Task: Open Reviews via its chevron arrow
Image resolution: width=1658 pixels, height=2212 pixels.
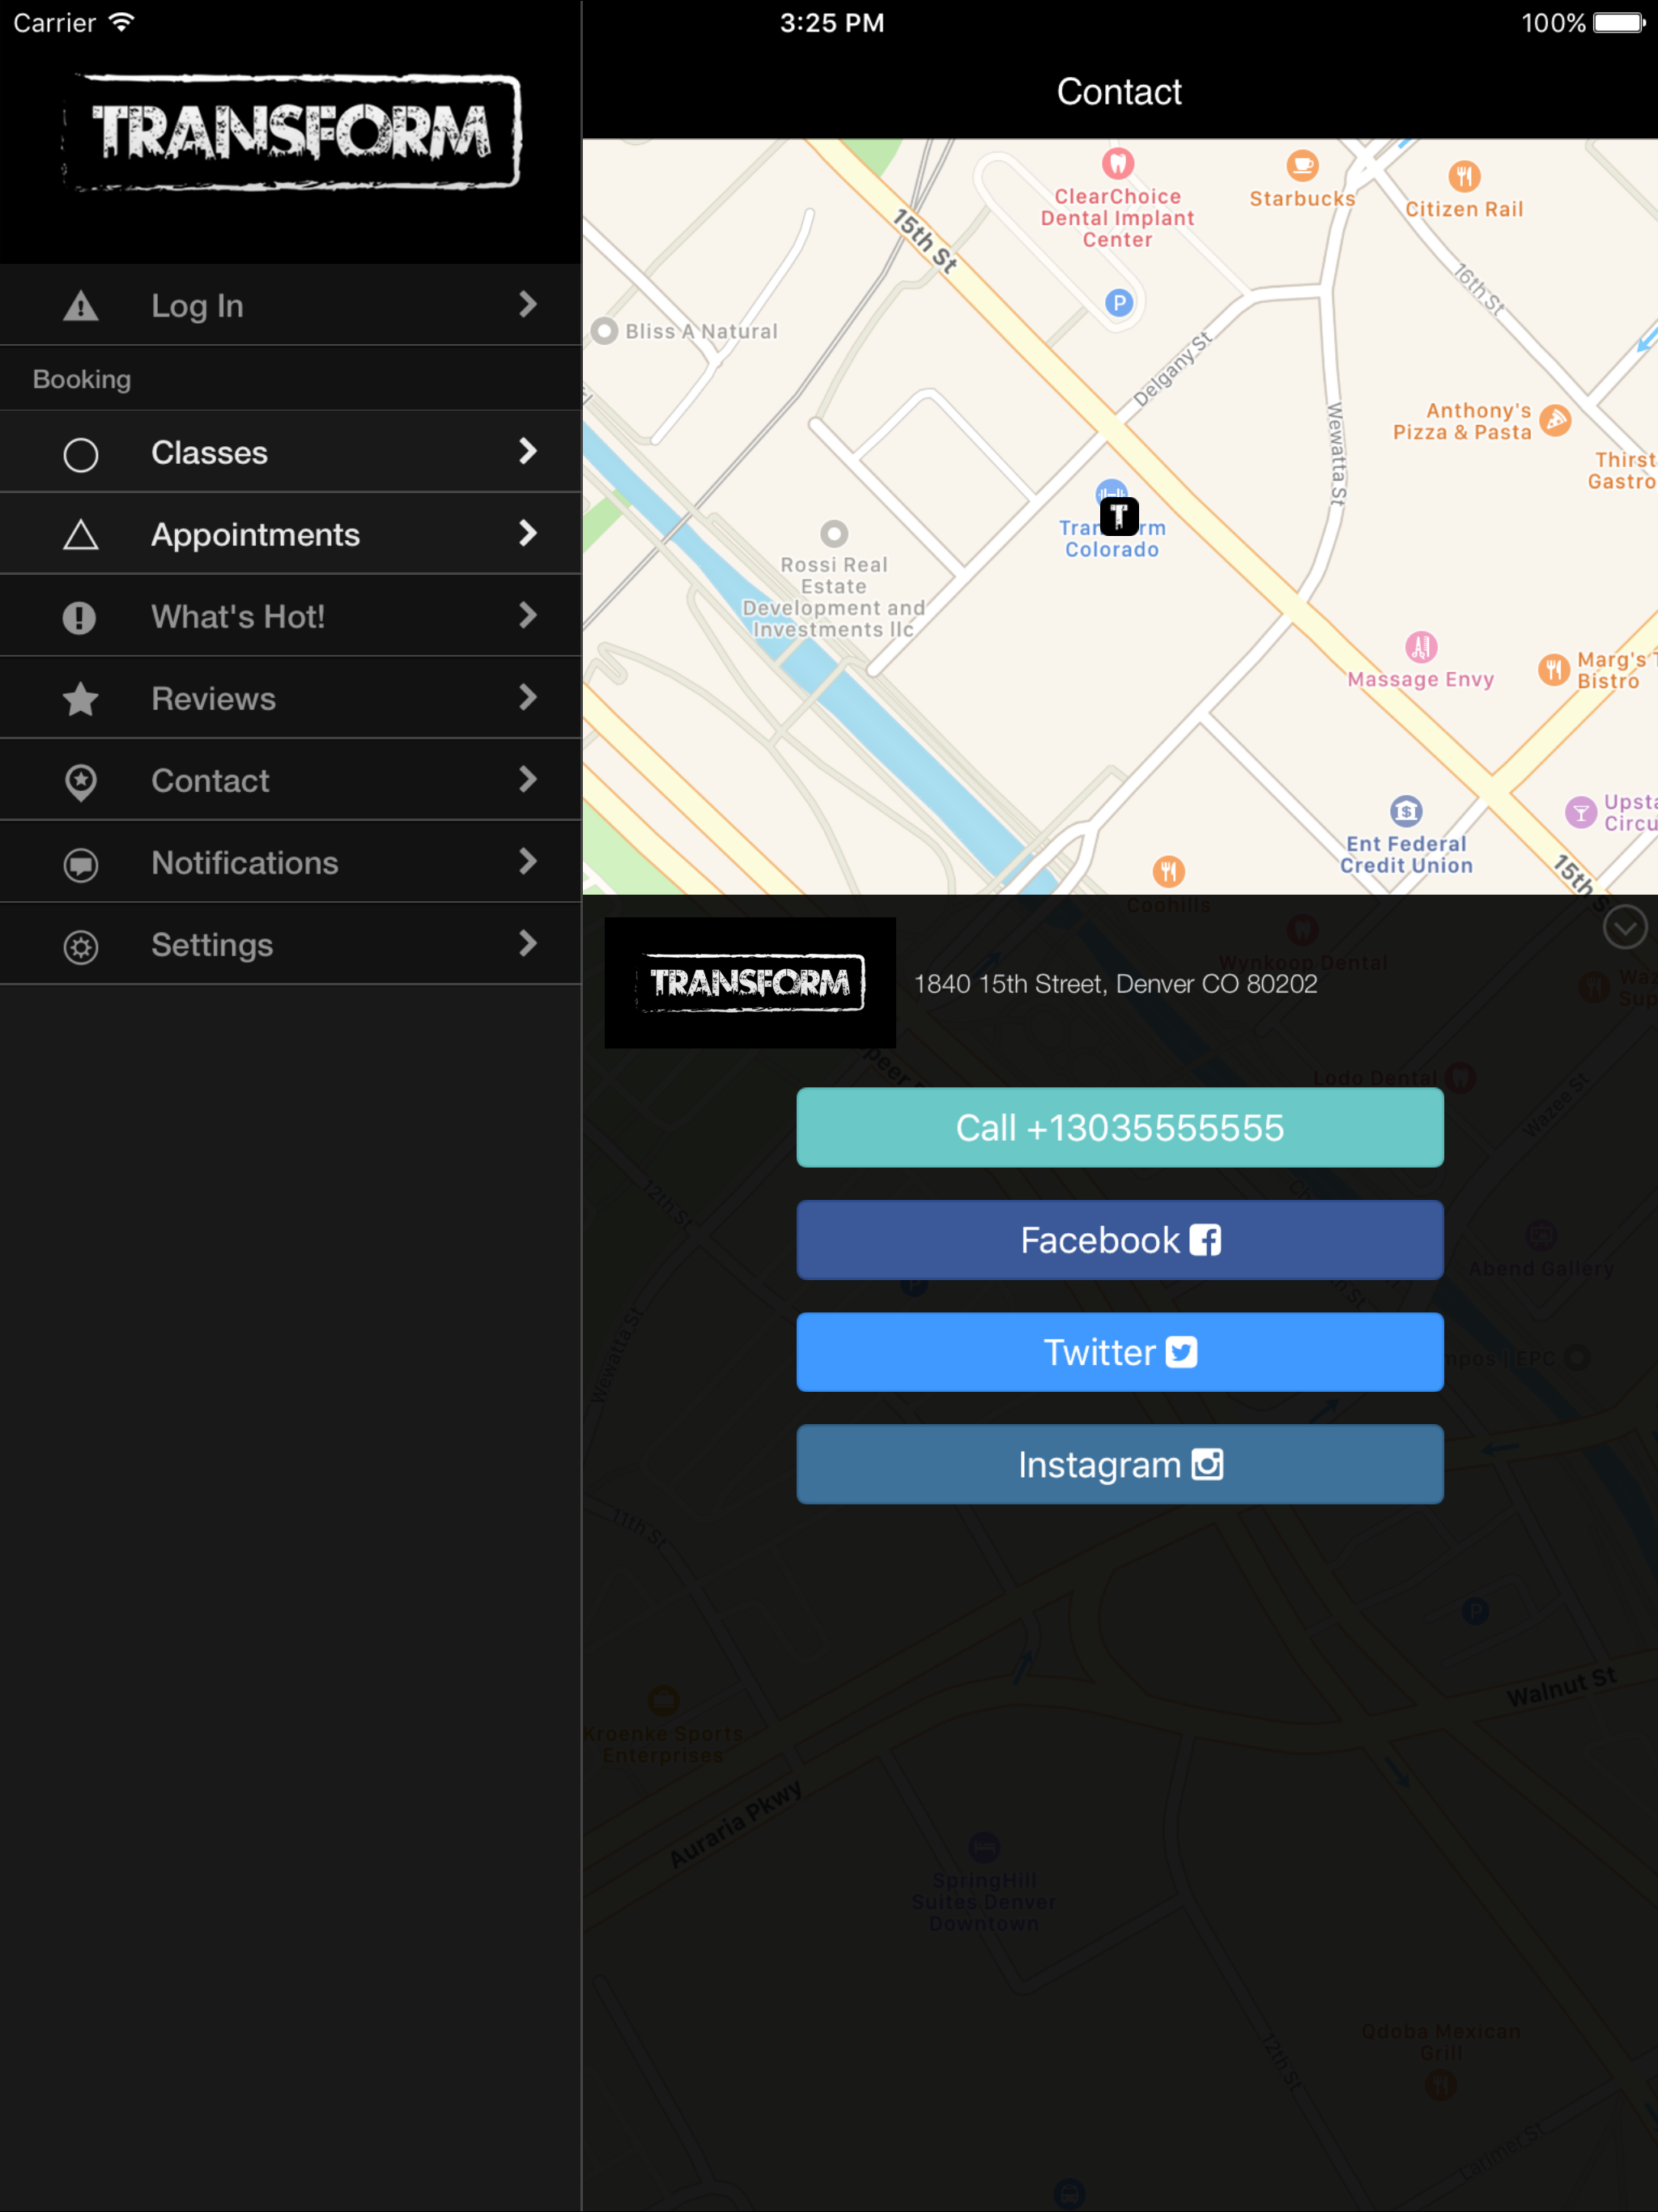Action: tap(528, 698)
